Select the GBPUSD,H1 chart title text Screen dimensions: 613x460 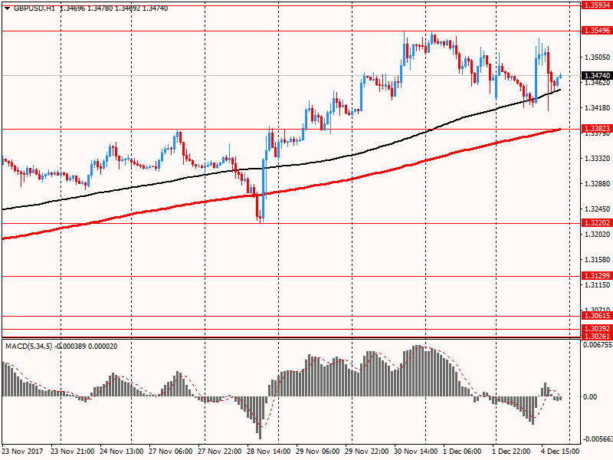34,8
